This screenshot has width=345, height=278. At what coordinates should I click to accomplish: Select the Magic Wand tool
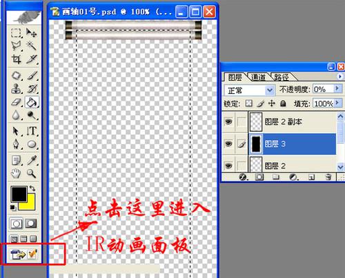point(31,46)
